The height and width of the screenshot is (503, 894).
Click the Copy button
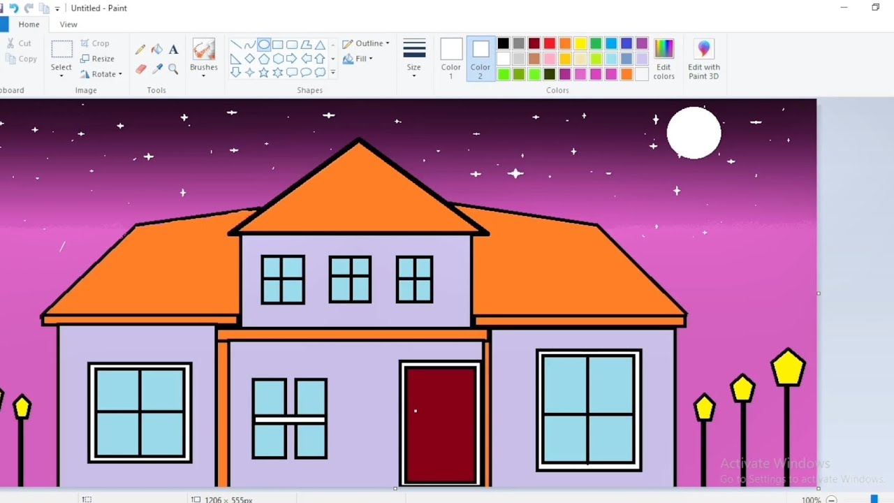pos(21,59)
